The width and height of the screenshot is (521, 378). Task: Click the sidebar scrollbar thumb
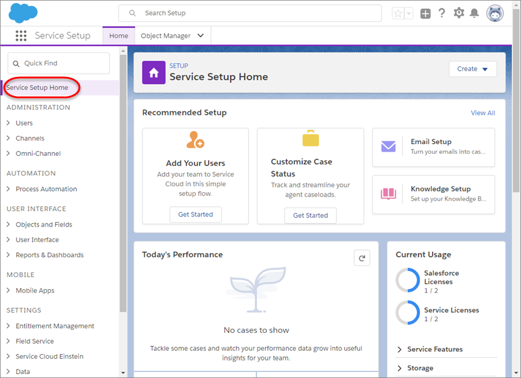click(123, 183)
